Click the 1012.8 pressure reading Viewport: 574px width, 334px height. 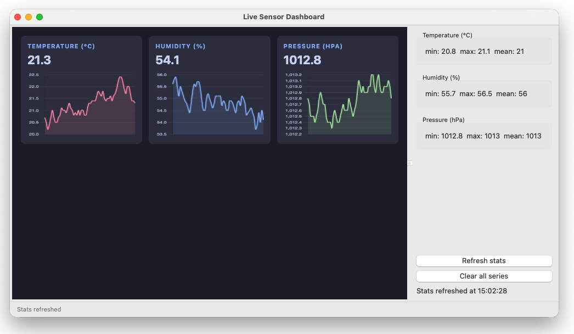point(302,60)
